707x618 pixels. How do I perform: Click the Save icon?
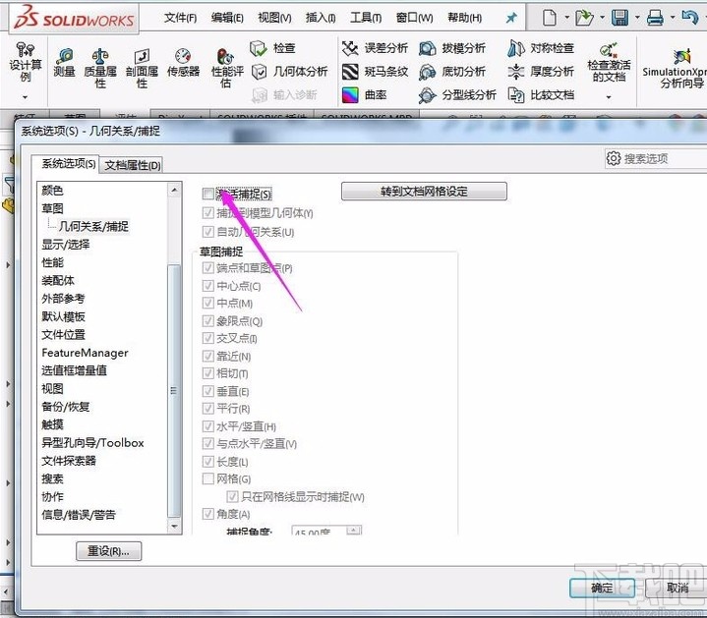pos(620,18)
